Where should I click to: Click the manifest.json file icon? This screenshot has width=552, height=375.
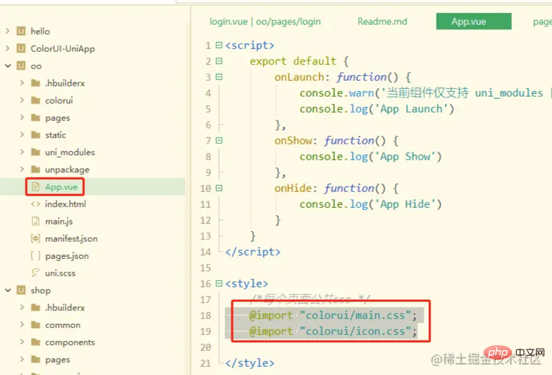(35, 238)
